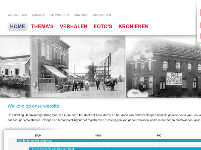Screen dimensions: 201x150
Task: Go to the FOTO'S tab
Action: pos(103,26)
